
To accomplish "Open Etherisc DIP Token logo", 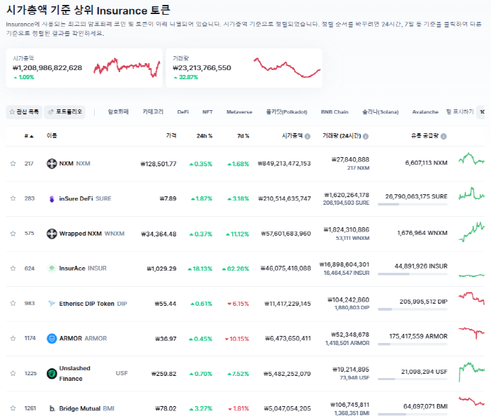I will tap(52, 304).
